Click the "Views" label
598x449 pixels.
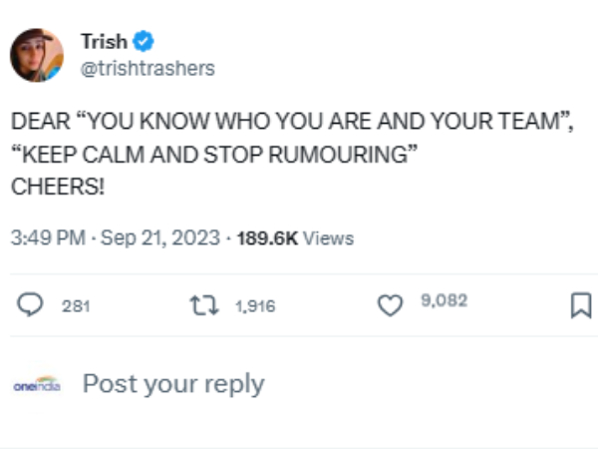tap(328, 238)
